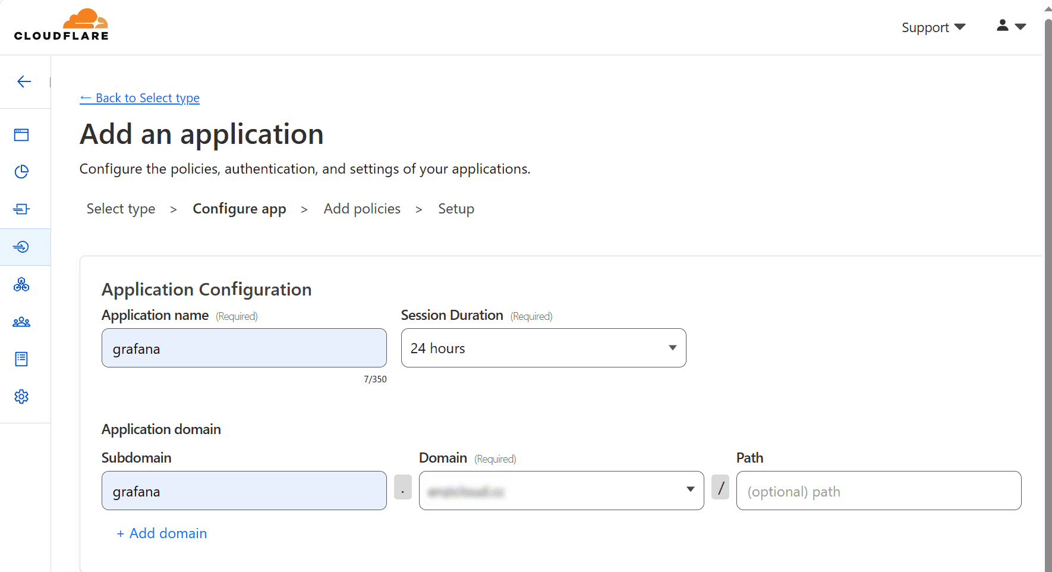Open the browser window sidebar icon
This screenshot has height=572, width=1052.
pos(21,135)
